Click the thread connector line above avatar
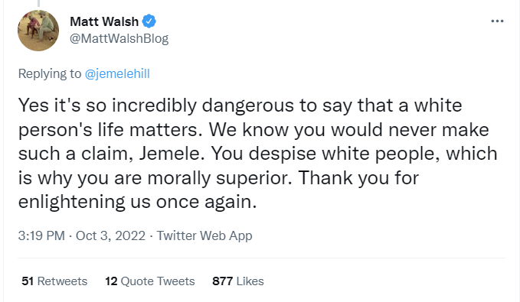 (x=38, y=3)
